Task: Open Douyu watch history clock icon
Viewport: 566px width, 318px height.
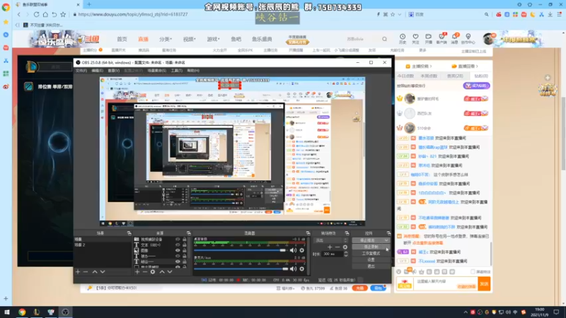Action: [x=403, y=38]
